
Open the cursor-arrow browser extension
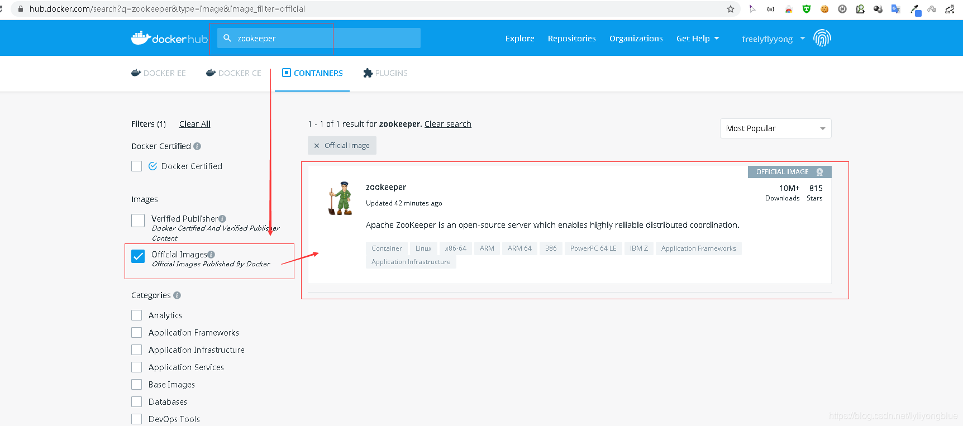click(752, 9)
